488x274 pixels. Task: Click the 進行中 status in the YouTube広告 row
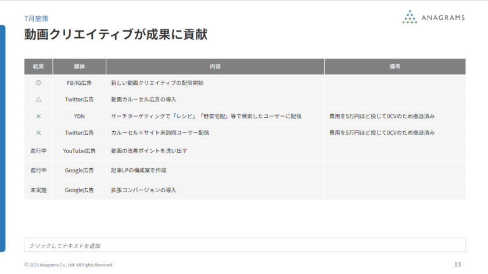click(38, 151)
